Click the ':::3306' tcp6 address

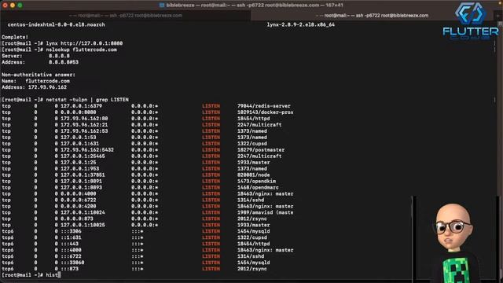coord(71,231)
